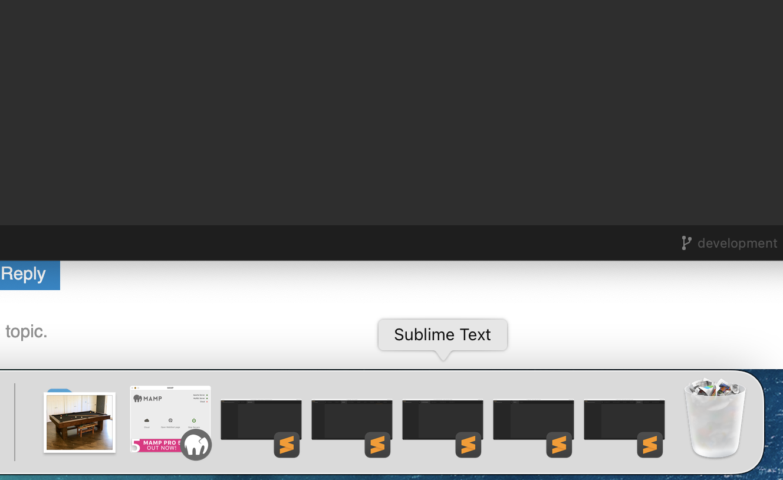The width and height of the screenshot is (783, 480).
Task: Click the pink MAMP PRO out now banner
Action: click(x=159, y=445)
